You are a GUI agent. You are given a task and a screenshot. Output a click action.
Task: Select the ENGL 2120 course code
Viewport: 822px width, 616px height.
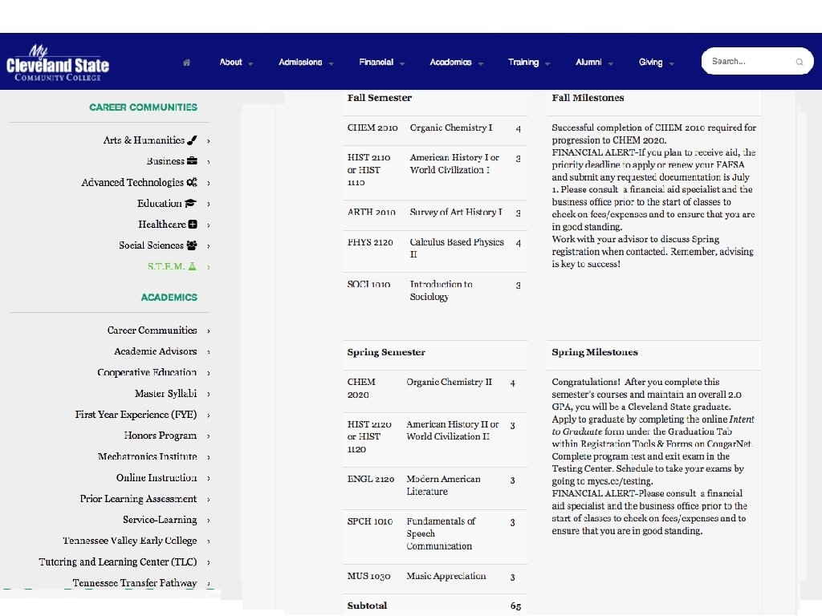[371, 479]
